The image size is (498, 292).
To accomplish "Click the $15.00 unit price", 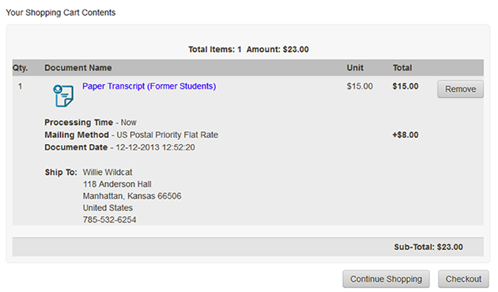I will [360, 86].
